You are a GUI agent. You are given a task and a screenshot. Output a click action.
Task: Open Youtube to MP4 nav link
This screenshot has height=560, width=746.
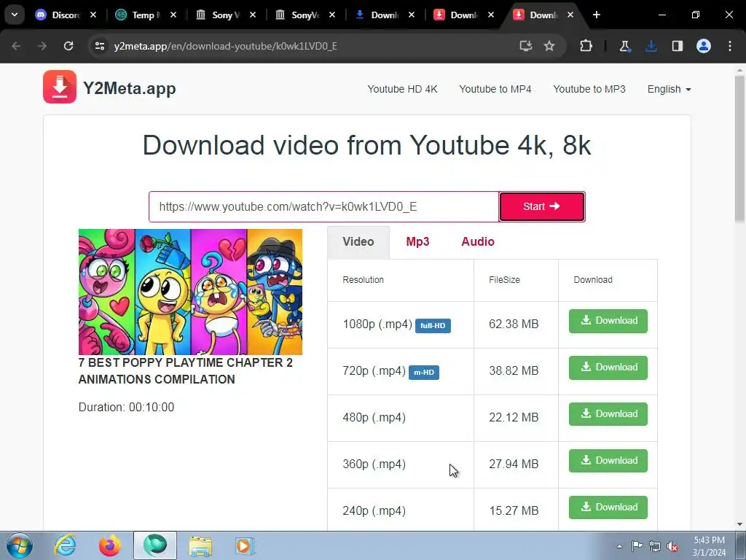point(495,89)
